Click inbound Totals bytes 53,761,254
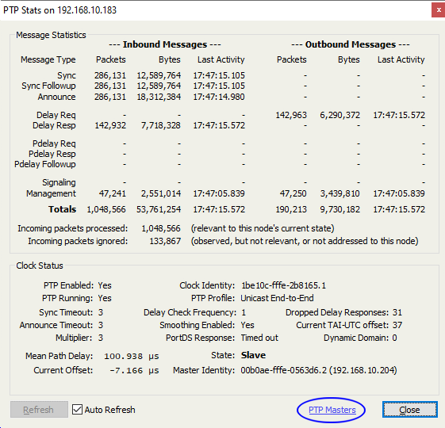Image resolution: width=445 pixels, height=428 pixels. [159, 209]
